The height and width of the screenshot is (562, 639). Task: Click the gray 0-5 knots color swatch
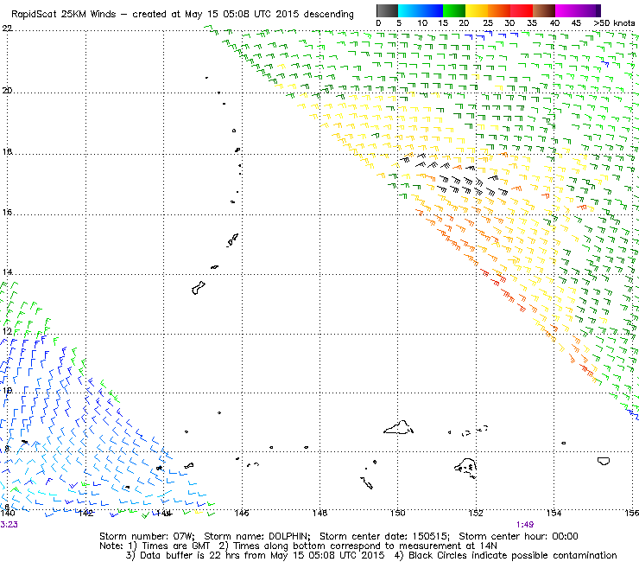click(x=387, y=10)
